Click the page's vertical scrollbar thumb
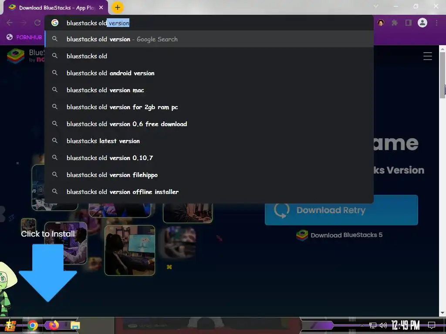Image resolution: width=446 pixels, height=334 pixels. [443, 75]
